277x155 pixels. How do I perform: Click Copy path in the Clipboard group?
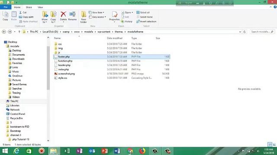(26, 17)
